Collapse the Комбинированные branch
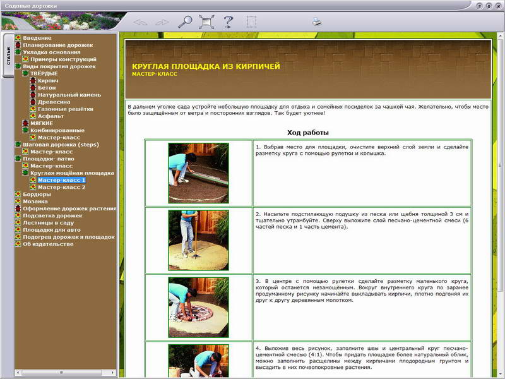Screen dimensions: 505x379 click(x=25, y=130)
